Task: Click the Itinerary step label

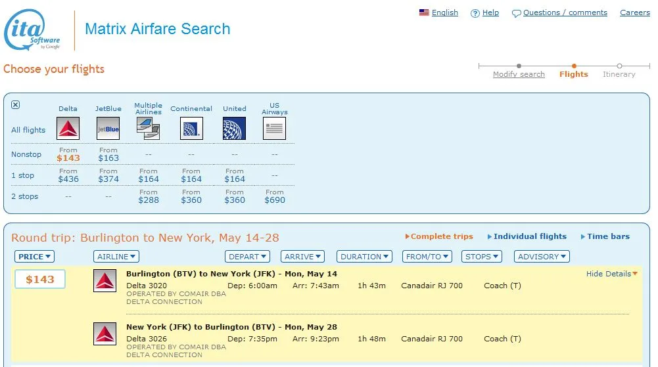Action: 619,74
